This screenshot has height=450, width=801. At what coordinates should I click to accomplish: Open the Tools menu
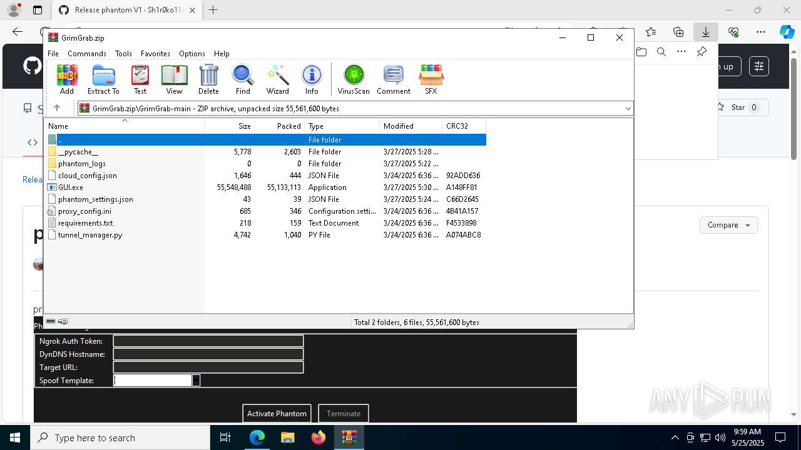pos(123,54)
